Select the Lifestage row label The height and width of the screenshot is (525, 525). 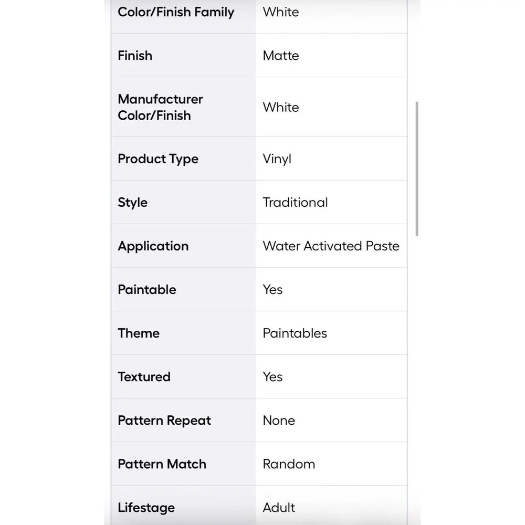(x=146, y=508)
